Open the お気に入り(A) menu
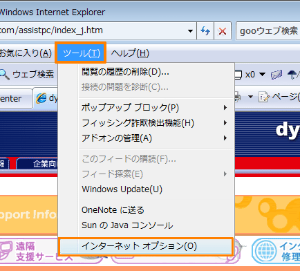The height and width of the screenshot is (271, 300). 26,53
